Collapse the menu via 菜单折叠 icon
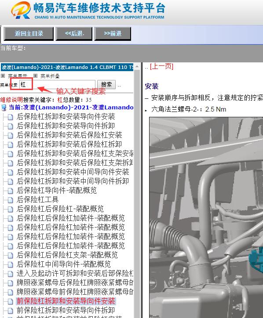Screen dimensions: 263x318 (35, 76)
